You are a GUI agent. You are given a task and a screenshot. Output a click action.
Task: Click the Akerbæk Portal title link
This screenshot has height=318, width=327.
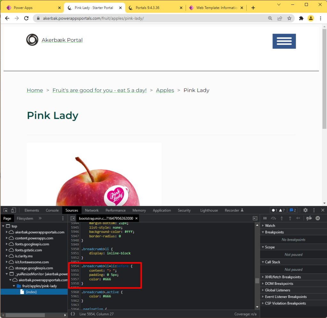pyautogui.click(x=62, y=40)
